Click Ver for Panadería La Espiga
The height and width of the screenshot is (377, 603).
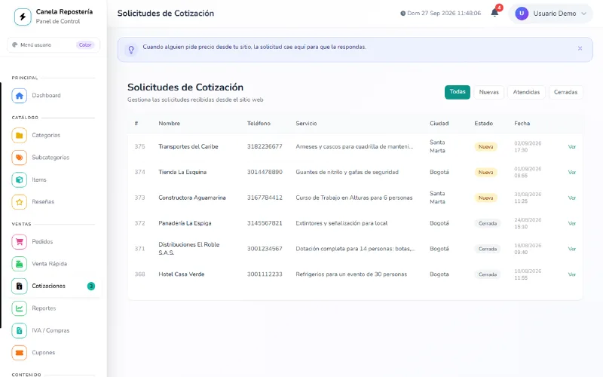[572, 223]
